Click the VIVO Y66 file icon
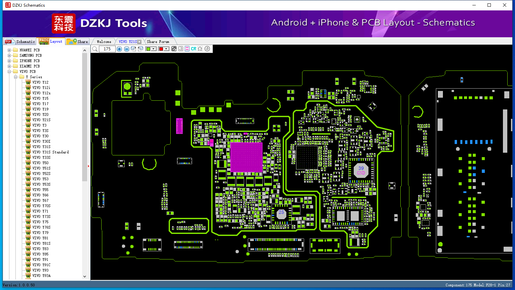 click(28, 195)
